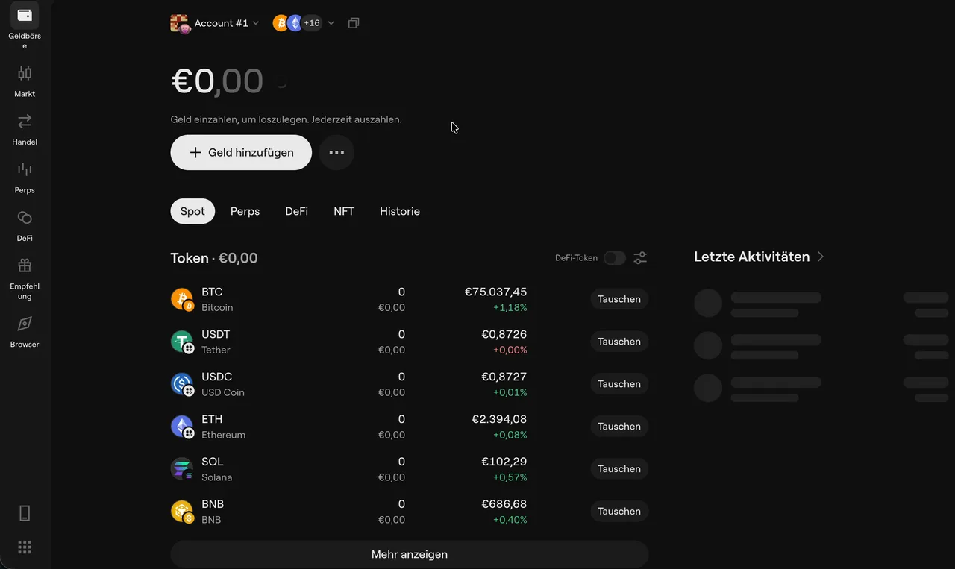Screen dimensions: 955x569
Task: Click the Bitcoin token logo
Action: click(182, 299)
